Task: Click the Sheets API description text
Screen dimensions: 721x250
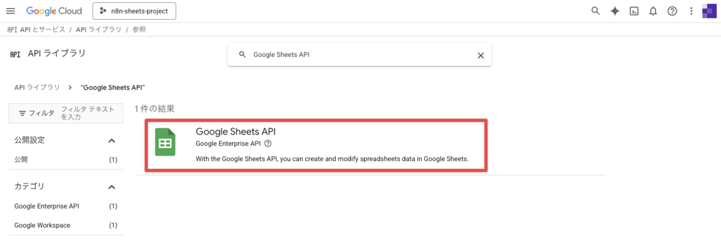Action: pyautogui.click(x=332, y=159)
